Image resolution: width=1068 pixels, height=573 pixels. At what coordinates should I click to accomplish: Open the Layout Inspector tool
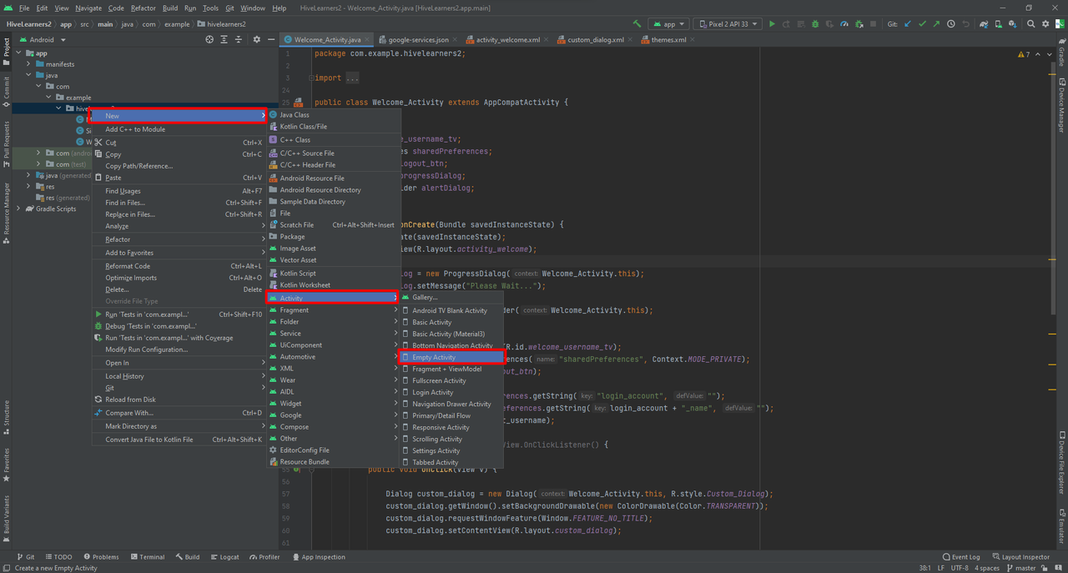click(1020, 557)
